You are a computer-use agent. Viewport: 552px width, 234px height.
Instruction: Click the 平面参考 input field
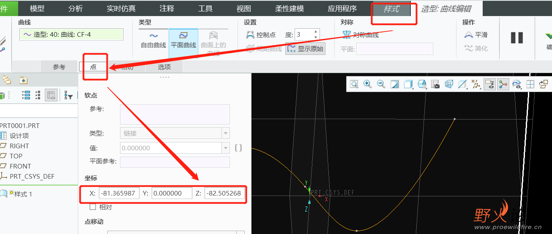tap(175, 162)
